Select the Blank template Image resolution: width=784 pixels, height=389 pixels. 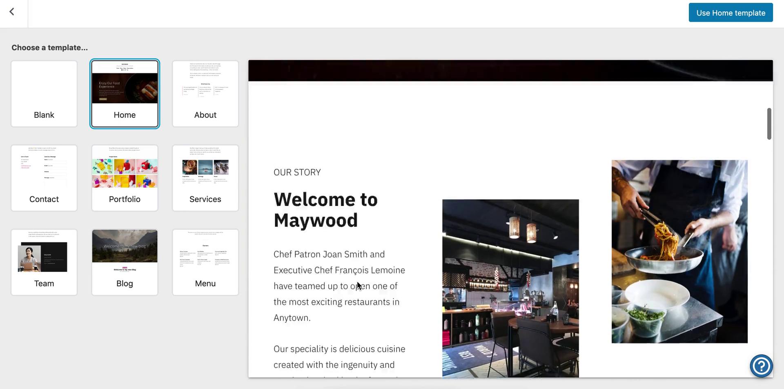pyautogui.click(x=44, y=94)
